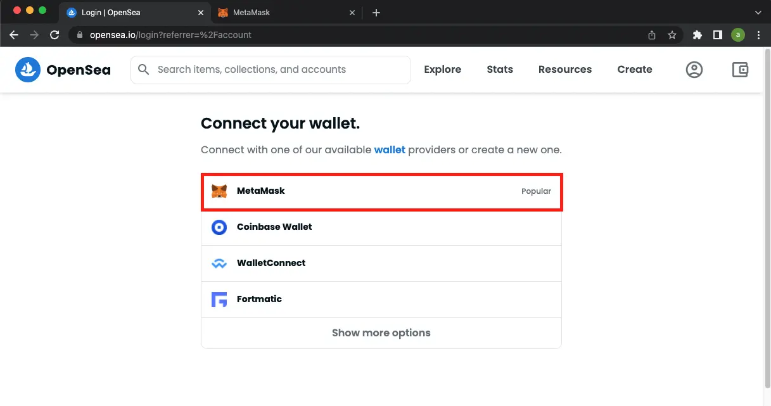Switch to the MetaMask tab
The image size is (771, 406).
coord(287,13)
